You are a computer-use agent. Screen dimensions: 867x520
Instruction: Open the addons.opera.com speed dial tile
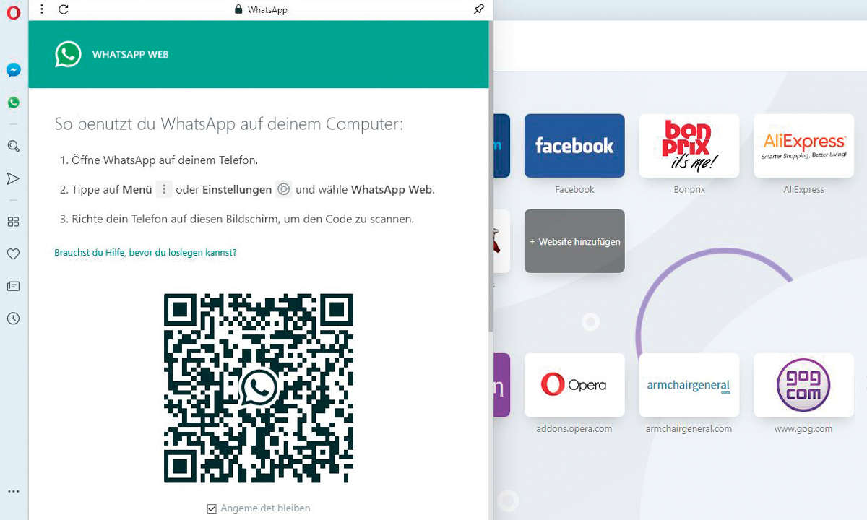click(x=574, y=385)
